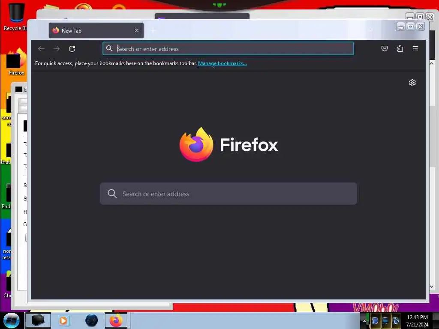Click the scroll-up arrow of the background window
The width and height of the screenshot is (439, 329).
(432, 63)
